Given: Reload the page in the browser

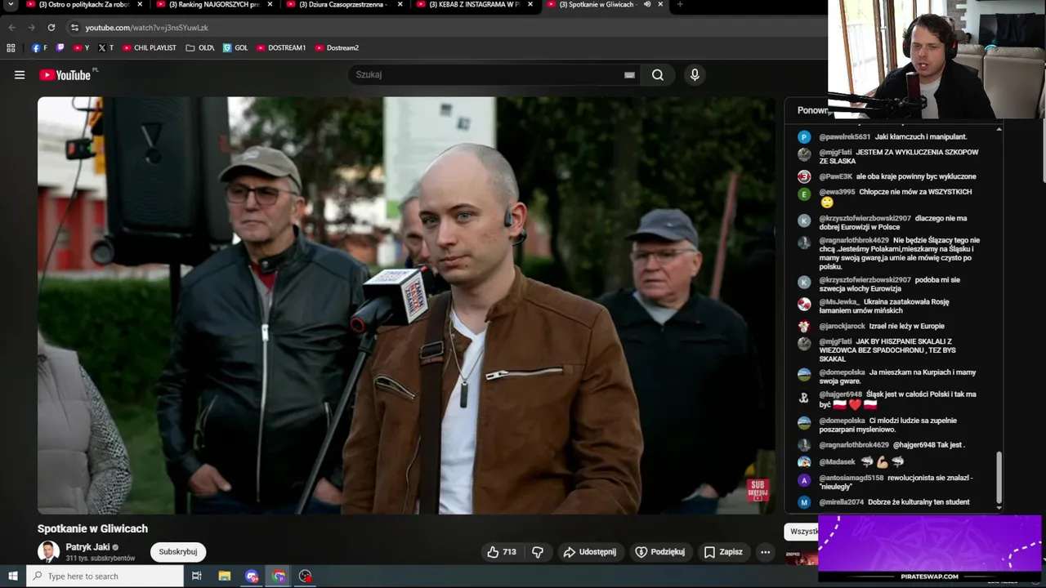Looking at the screenshot, I should 51,27.
